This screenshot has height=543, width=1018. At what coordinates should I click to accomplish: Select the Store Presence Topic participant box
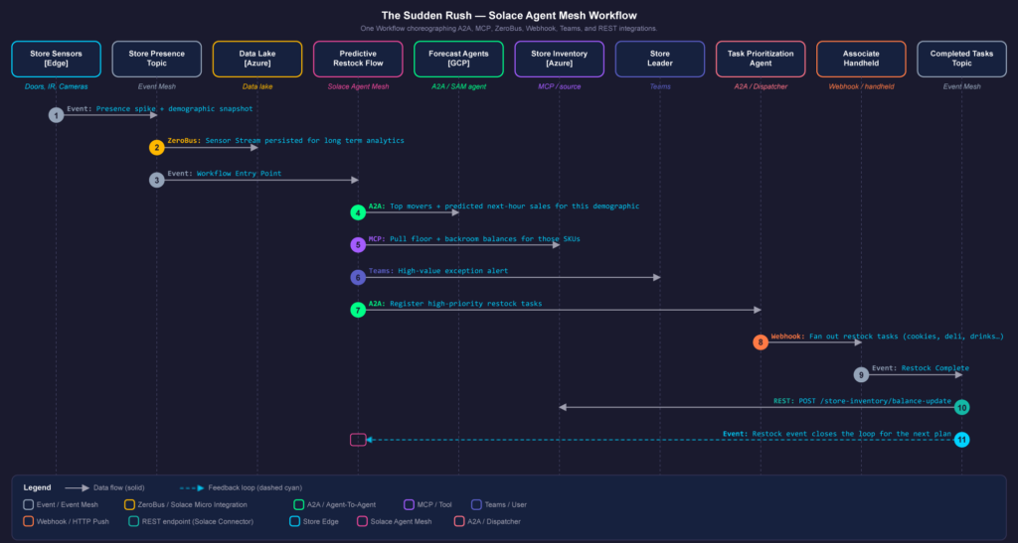tap(156, 59)
